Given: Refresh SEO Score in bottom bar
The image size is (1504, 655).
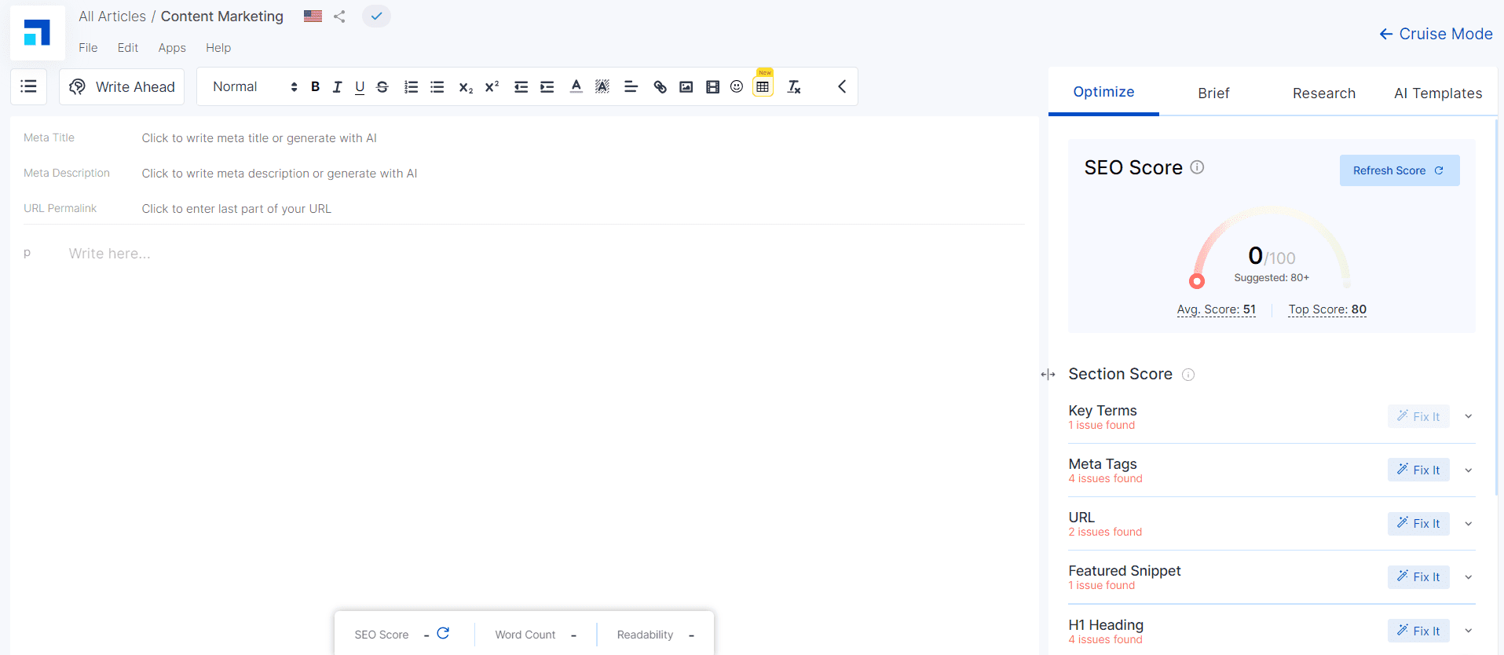Looking at the screenshot, I should coord(443,633).
